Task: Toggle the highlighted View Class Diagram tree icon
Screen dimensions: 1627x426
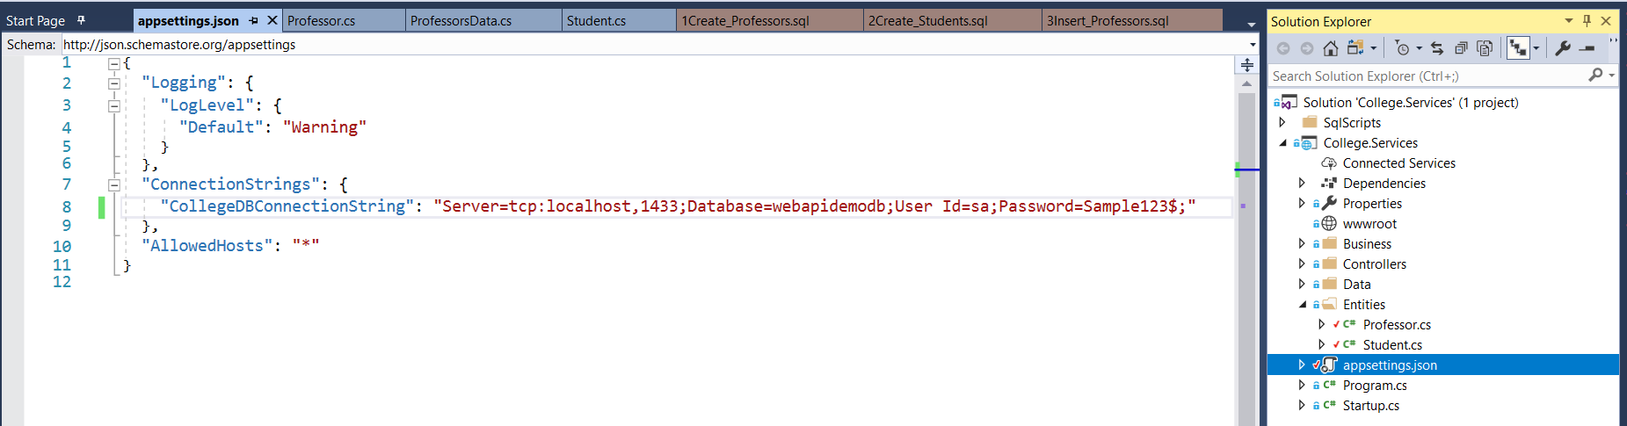Action: (1518, 48)
